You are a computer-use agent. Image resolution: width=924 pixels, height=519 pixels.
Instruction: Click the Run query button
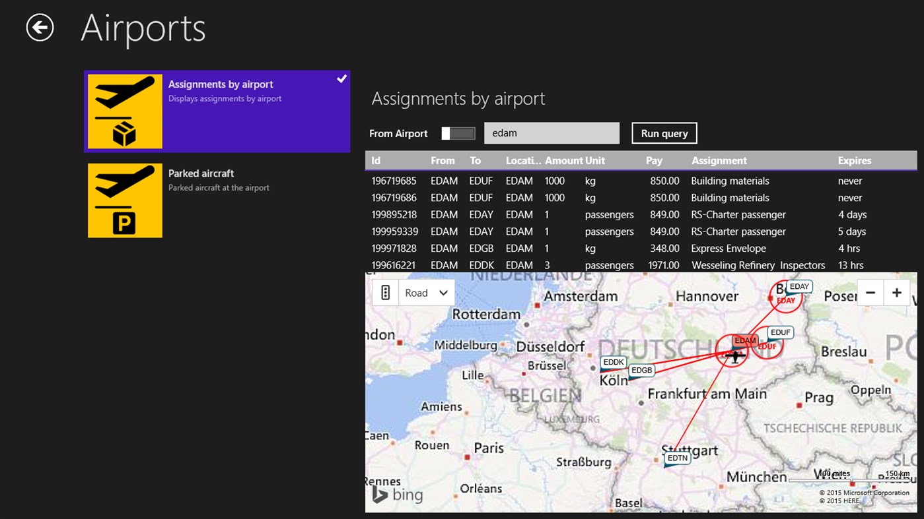point(664,133)
